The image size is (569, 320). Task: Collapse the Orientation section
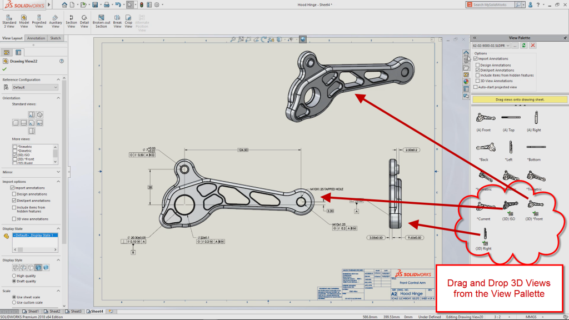(58, 98)
